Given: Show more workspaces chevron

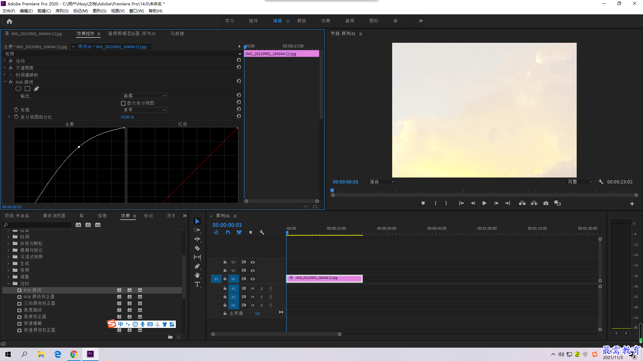Looking at the screenshot, I should [421, 21].
